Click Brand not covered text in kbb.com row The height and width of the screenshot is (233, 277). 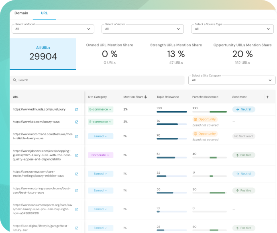(205, 125)
